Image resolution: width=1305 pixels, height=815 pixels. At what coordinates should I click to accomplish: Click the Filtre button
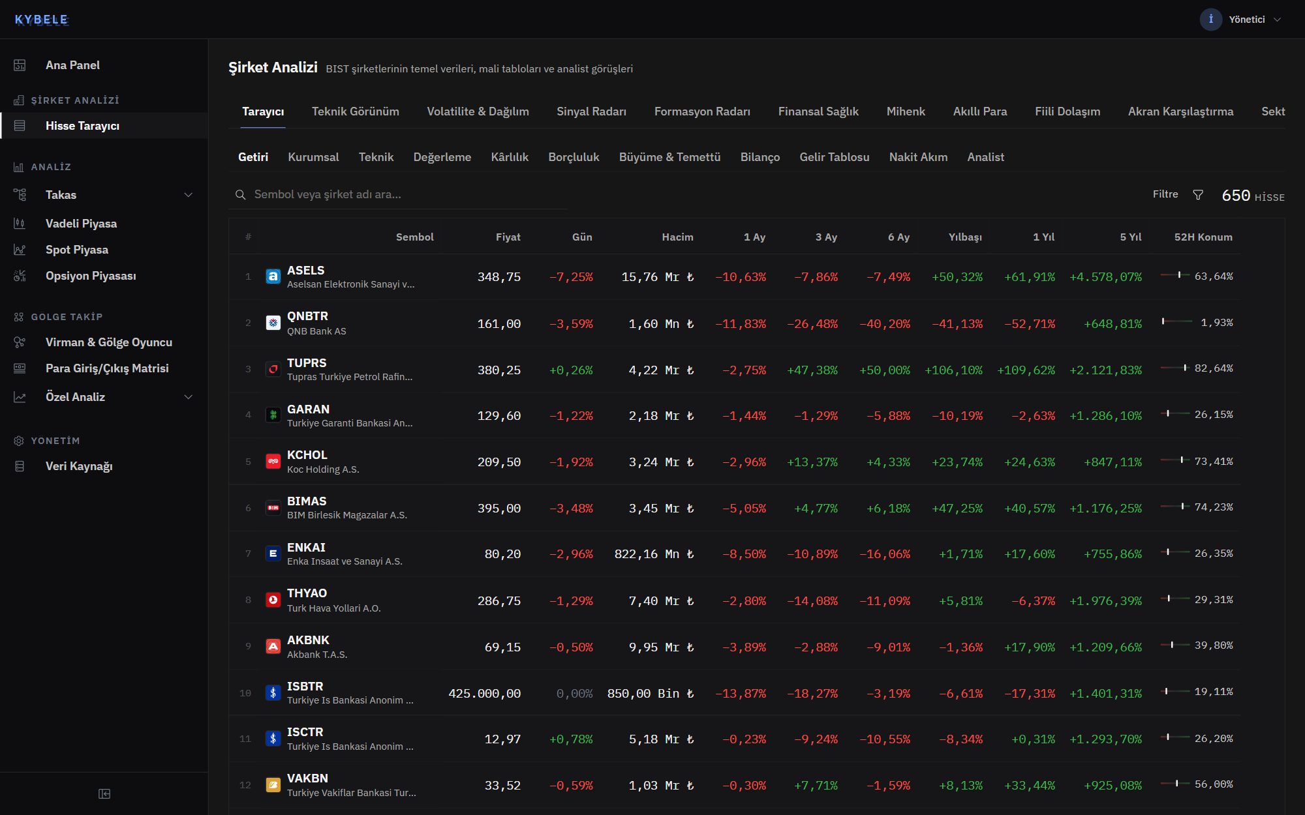[1178, 194]
